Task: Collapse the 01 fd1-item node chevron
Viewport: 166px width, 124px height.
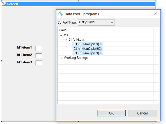Action: coord(66,40)
